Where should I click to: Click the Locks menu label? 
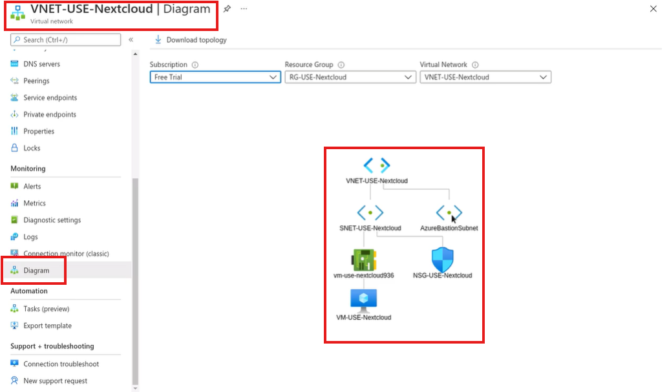pyautogui.click(x=32, y=148)
